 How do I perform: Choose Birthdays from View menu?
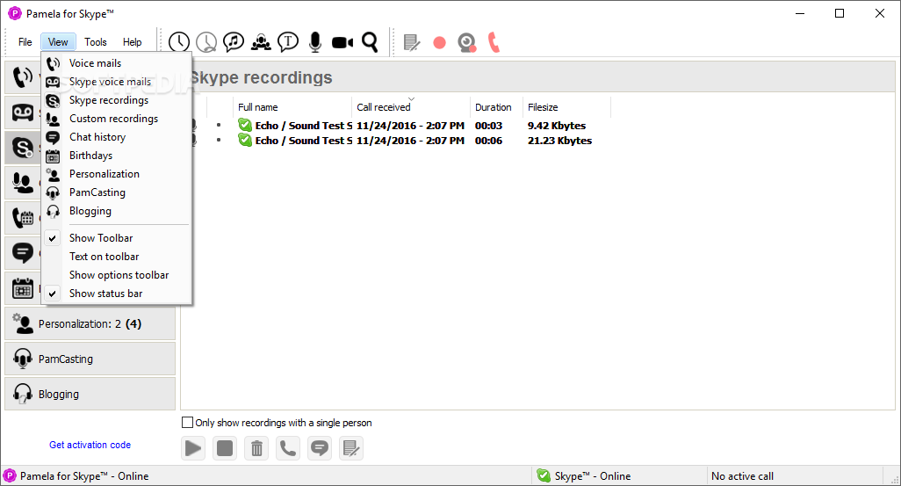tap(117, 156)
